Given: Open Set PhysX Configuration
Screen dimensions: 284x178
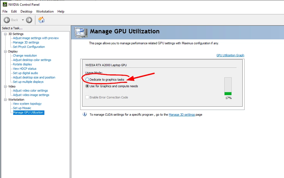Looking at the screenshot, I should tap(29, 47).
